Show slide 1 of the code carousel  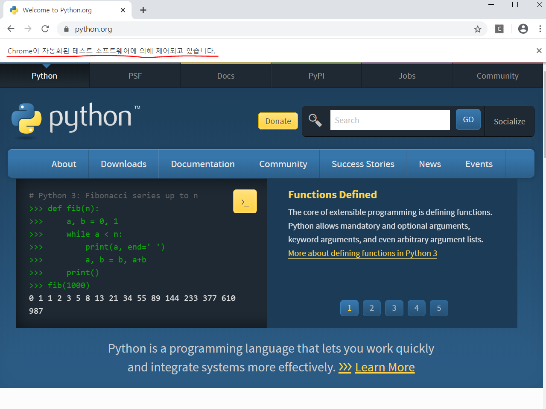[349, 308]
